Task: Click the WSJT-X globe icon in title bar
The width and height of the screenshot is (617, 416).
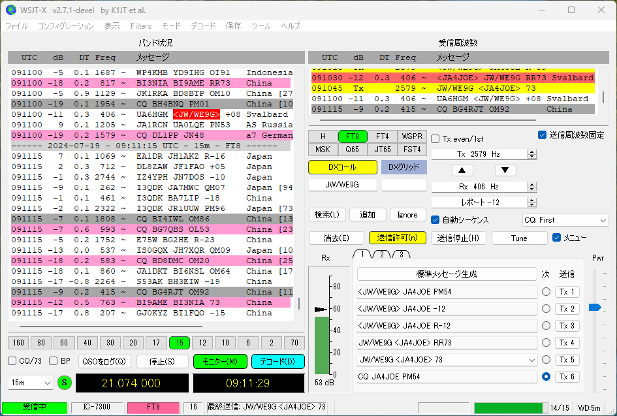Action: coord(11,10)
